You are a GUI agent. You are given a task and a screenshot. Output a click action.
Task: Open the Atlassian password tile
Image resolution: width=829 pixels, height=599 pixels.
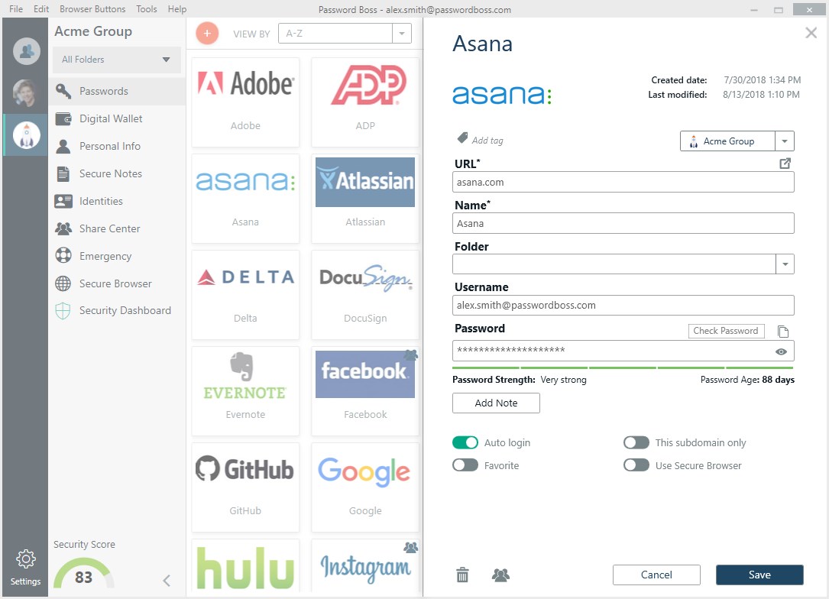click(365, 198)
